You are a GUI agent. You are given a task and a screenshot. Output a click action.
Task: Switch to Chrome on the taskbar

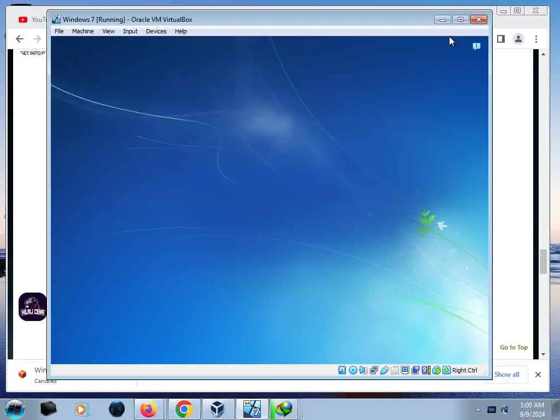click(x=184, y=409)
